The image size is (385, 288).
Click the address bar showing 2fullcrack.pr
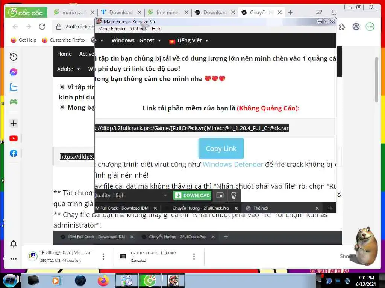74,27
